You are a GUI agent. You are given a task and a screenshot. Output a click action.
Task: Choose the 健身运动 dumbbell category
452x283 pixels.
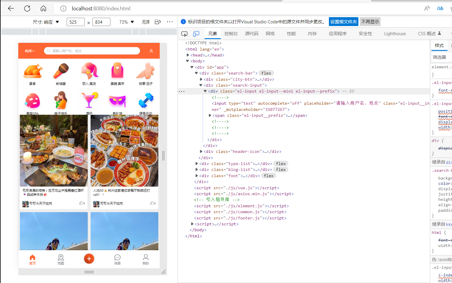pyautogui.click(x=146, y=103)
